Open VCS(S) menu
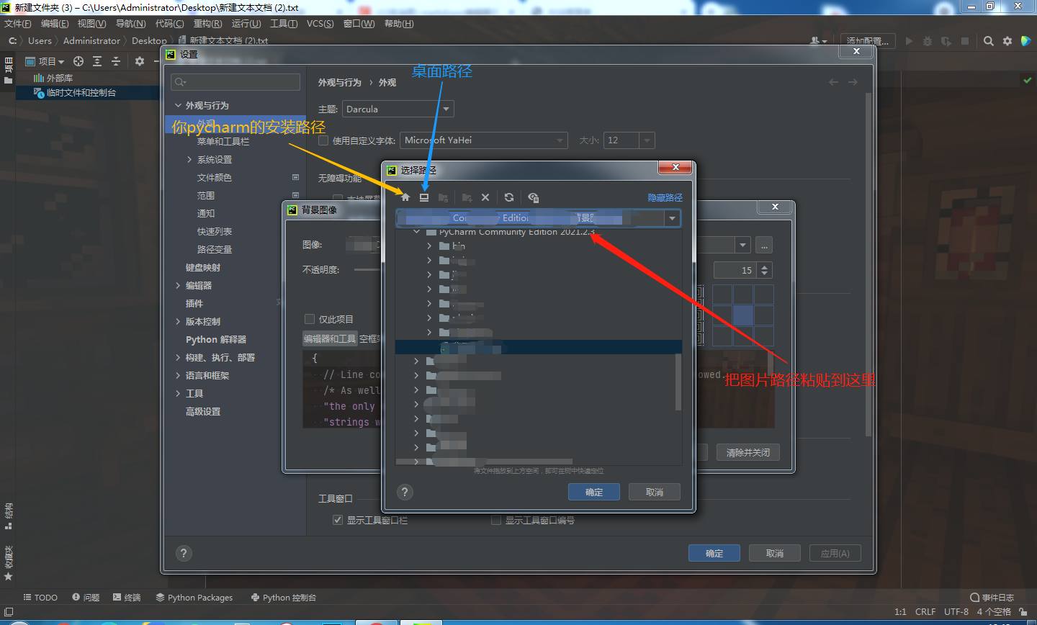 [x=320, y=24]
